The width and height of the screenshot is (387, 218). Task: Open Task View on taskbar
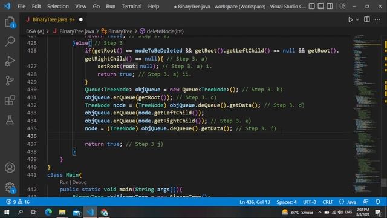click(34, 212)
